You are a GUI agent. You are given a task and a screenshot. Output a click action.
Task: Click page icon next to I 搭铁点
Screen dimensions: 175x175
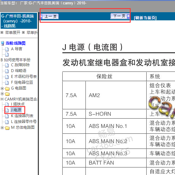tap(7, 104)
